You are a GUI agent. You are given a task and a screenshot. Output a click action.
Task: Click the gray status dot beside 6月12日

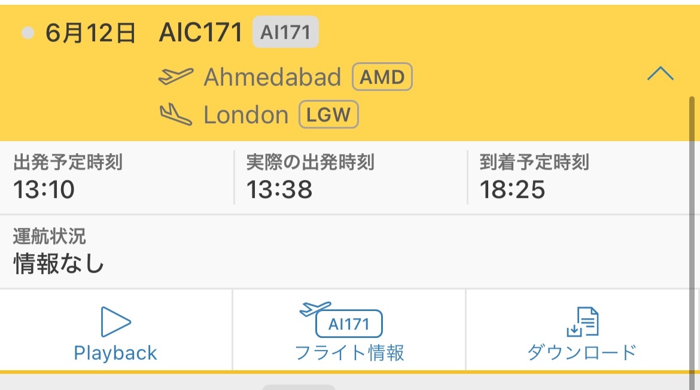point(28,32)
